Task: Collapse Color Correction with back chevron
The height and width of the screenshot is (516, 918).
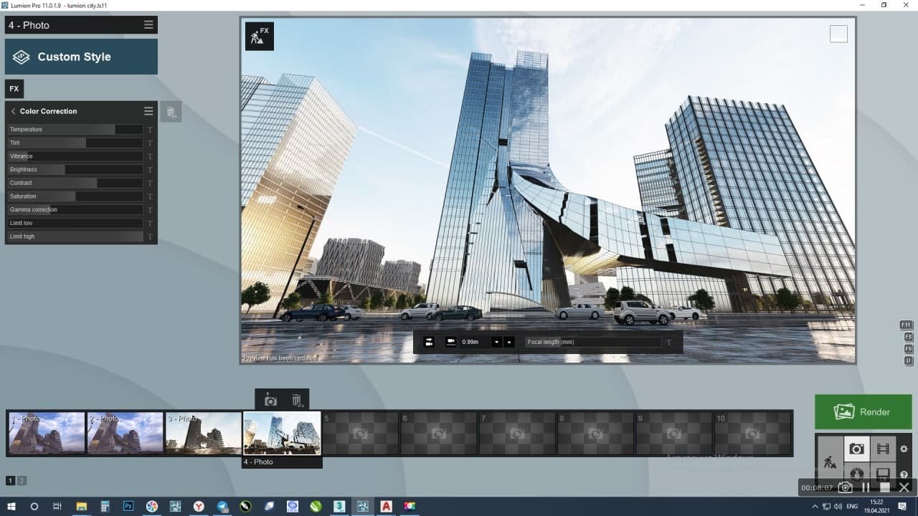Action: pos(13,111)
